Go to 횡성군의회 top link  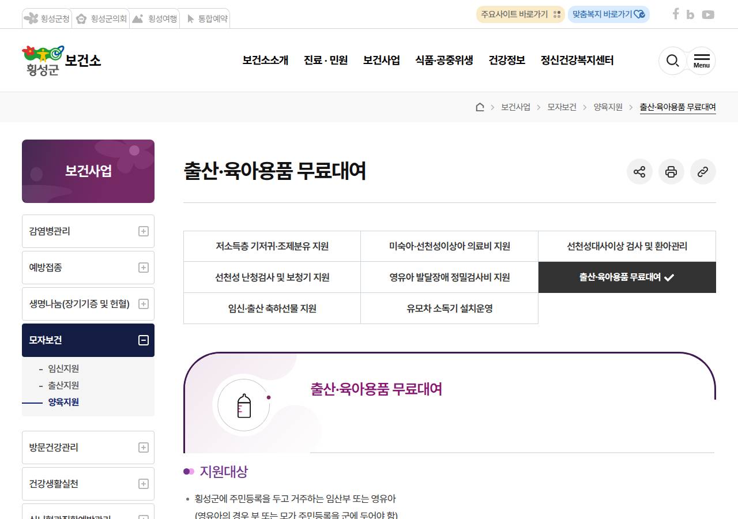click(101, 18)
